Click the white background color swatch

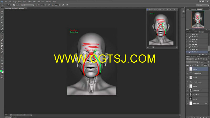point(3,72)
